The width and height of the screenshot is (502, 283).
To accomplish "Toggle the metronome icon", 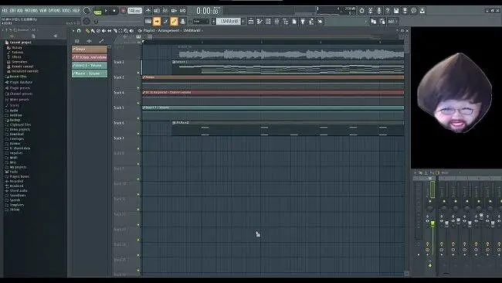I will (148, 11).
